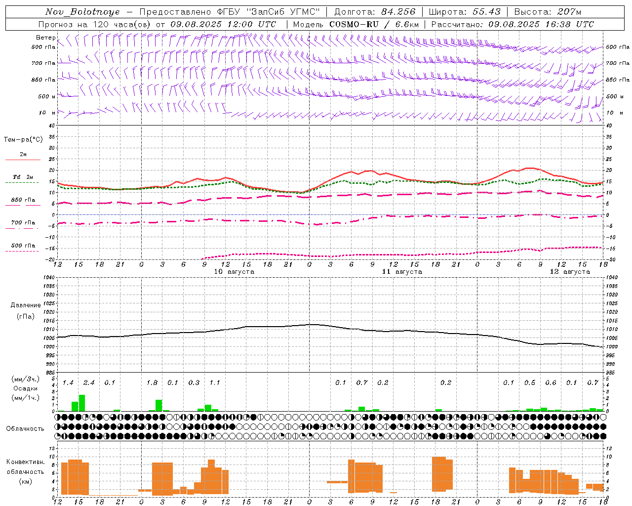The image size is (632, 506).
Task: Click the precipitation value "1.1"
Action: tap(215, 383)
